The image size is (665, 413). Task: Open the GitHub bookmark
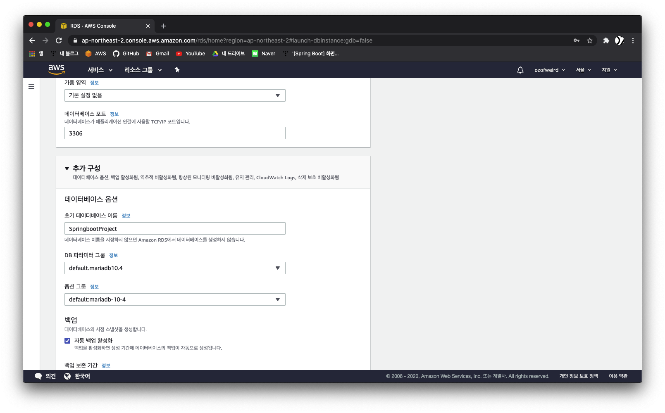pos(126,54)
